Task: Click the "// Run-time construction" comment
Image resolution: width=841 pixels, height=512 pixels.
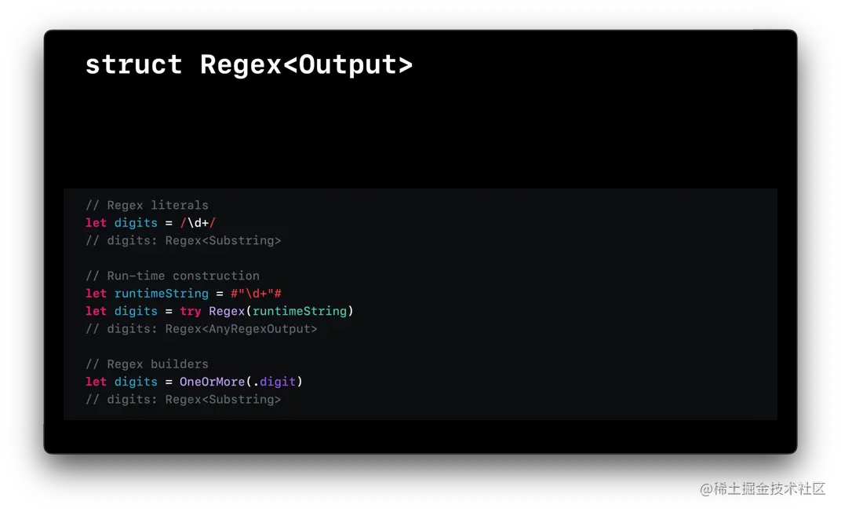Action: point(172,276)
